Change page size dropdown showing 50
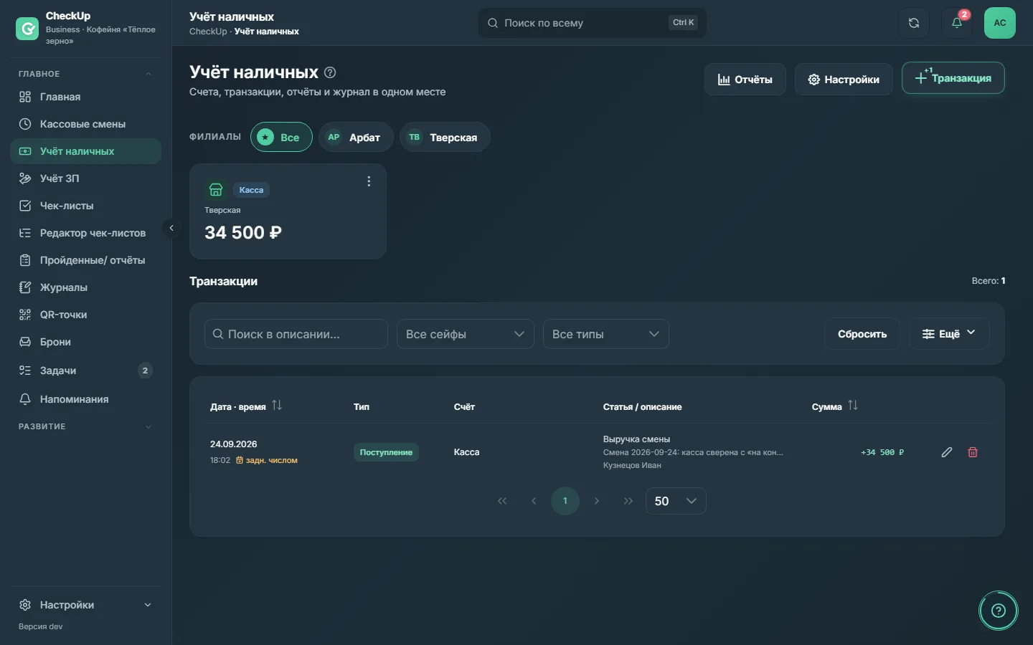The image size is (1033, 645). pyautogui.click(x=676, y=501)
